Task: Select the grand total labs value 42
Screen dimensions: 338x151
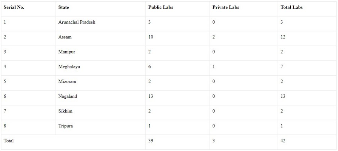Action: (283, 141)
